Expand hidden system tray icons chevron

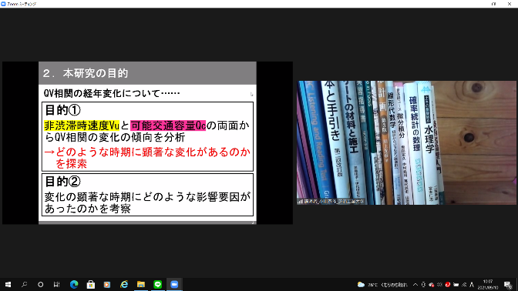pos(415,284)
